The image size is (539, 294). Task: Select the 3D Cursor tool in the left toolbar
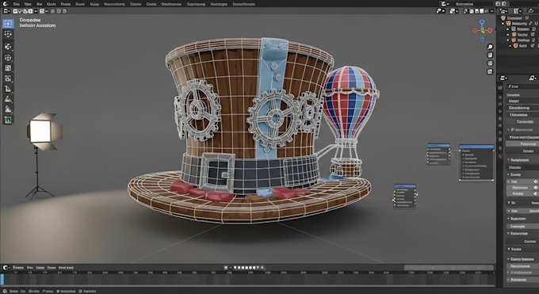8,34
